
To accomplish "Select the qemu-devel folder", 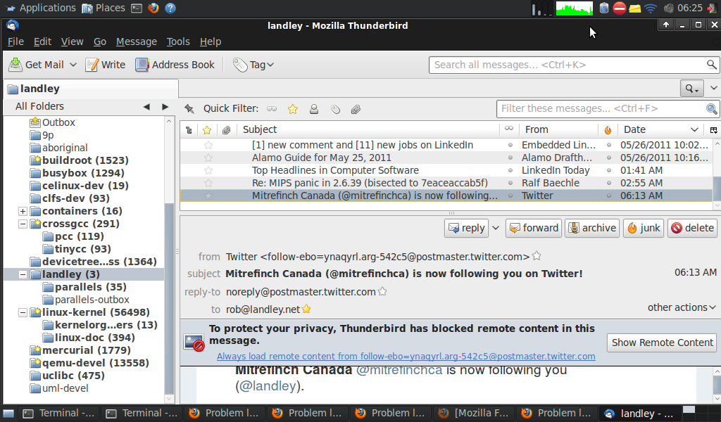I will pyautogui.click(x=89, y=363).
